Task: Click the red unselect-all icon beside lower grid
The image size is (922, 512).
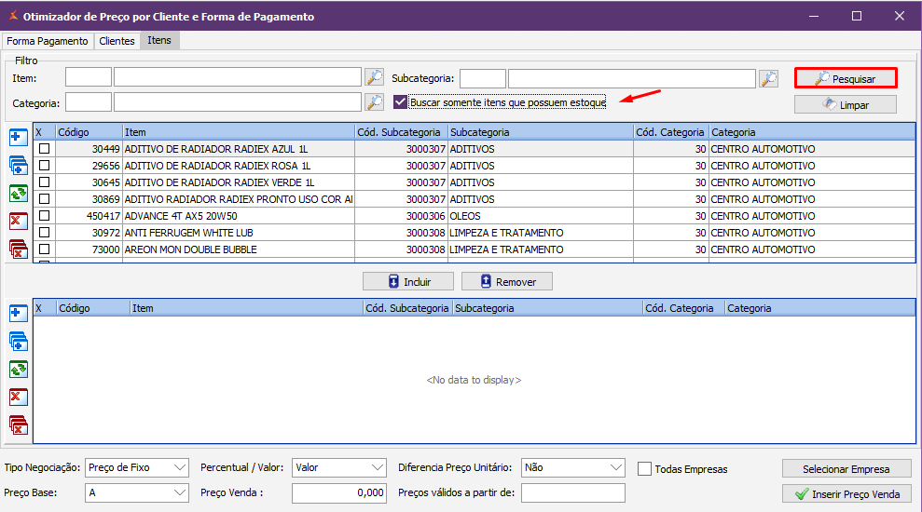Action: 18,424
